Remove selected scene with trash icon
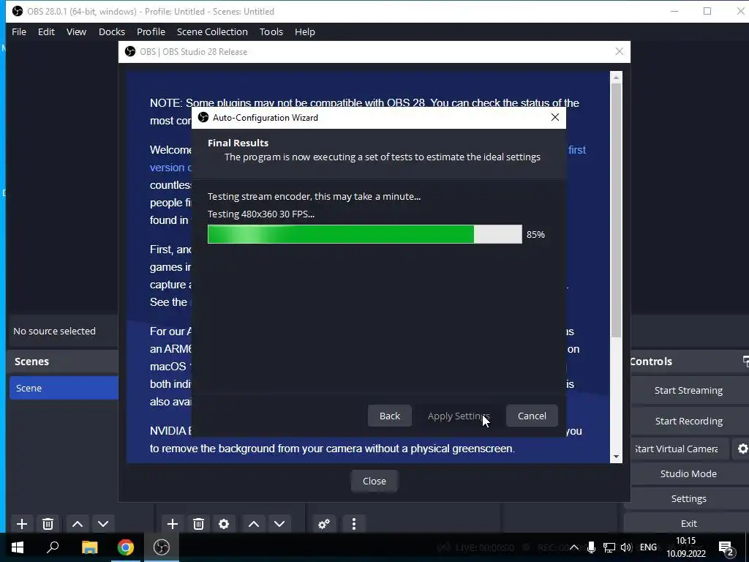 click(48, 524)
